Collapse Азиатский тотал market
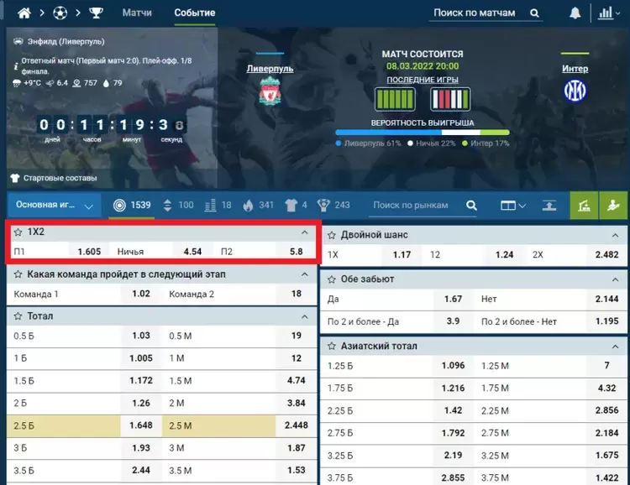 click(615, 346)
